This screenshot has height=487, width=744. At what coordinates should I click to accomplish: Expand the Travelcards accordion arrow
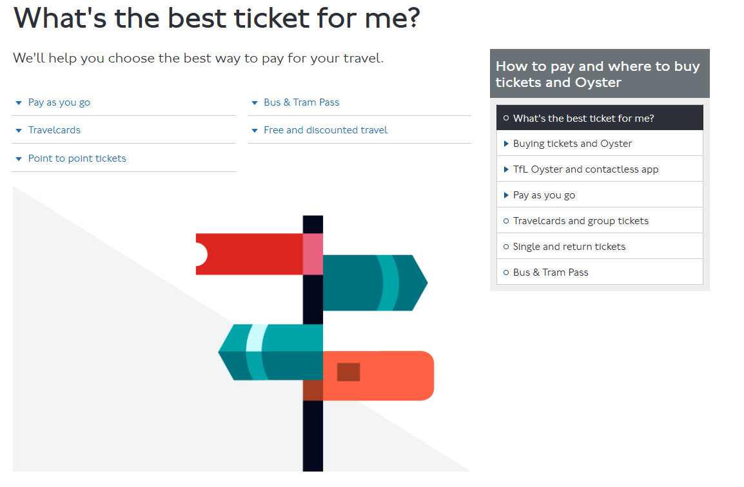(x=19, y=131)
